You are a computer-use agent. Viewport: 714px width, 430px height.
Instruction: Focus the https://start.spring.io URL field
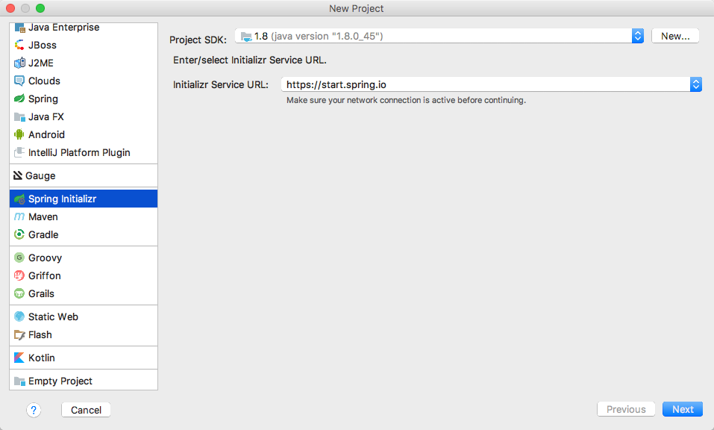(x=486, y=84)
